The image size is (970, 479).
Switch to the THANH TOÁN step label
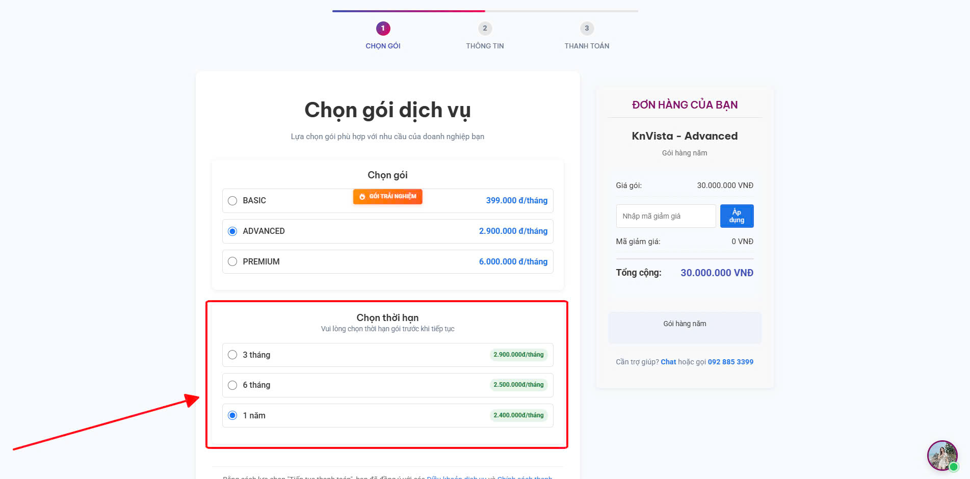(x=586, y=45)
